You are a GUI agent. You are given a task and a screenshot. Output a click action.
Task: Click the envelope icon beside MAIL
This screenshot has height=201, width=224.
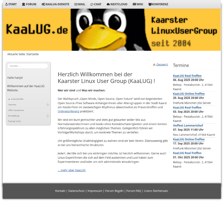coord(76,4)
